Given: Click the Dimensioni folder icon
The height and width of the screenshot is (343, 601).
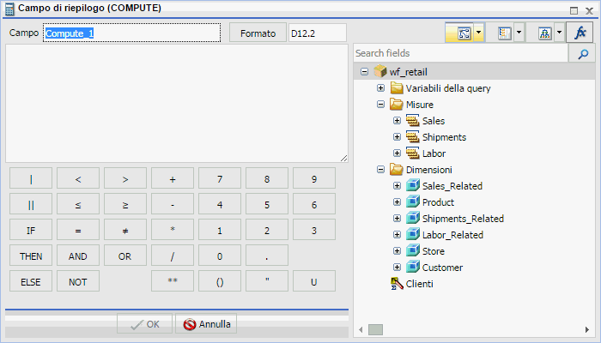Looking at the screenshot, I should coord(397,169).
